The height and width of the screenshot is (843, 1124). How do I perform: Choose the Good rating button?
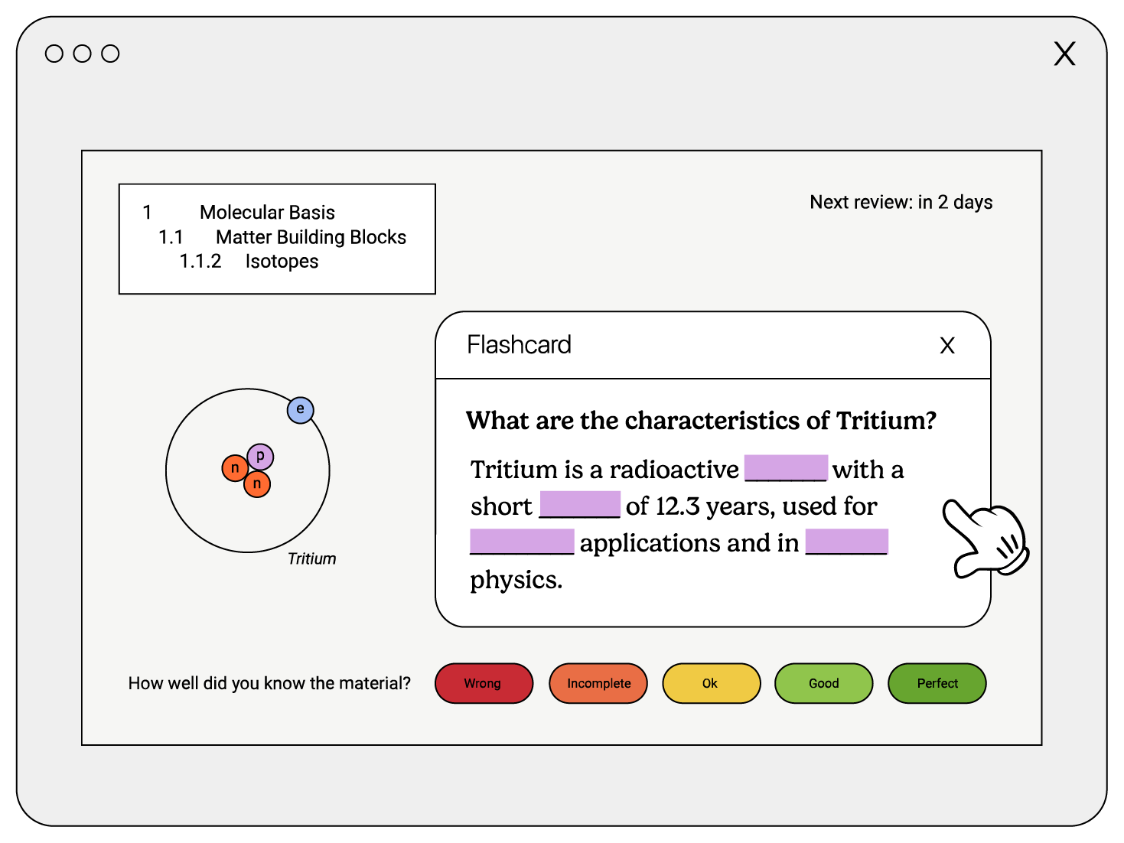coord(823,683)
